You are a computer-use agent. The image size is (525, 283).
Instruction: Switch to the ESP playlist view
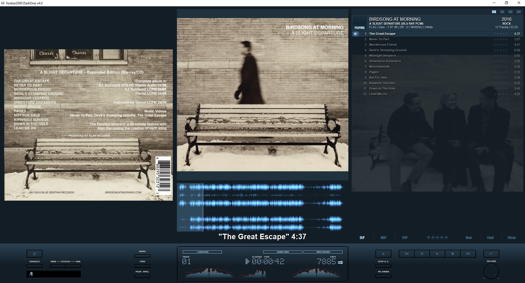coord(405,238)
